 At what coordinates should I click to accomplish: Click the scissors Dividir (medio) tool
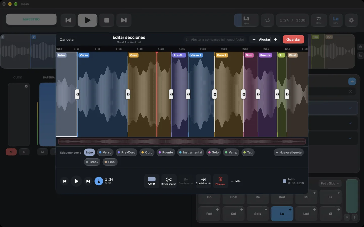[x=169, y=181]
